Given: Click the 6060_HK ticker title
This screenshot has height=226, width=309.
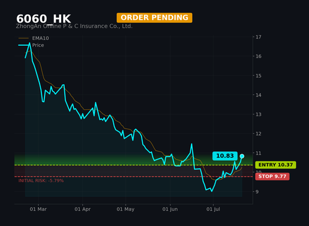Looking at the screenshot, I should tap(43, 19).
